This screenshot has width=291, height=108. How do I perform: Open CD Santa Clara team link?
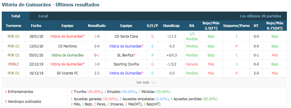(x=126, y=36)
